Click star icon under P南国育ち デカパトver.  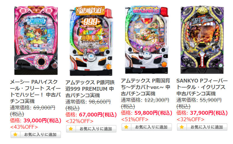click(126, 127)
